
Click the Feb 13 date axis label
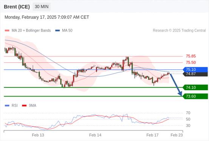click(x=38, y=135)
